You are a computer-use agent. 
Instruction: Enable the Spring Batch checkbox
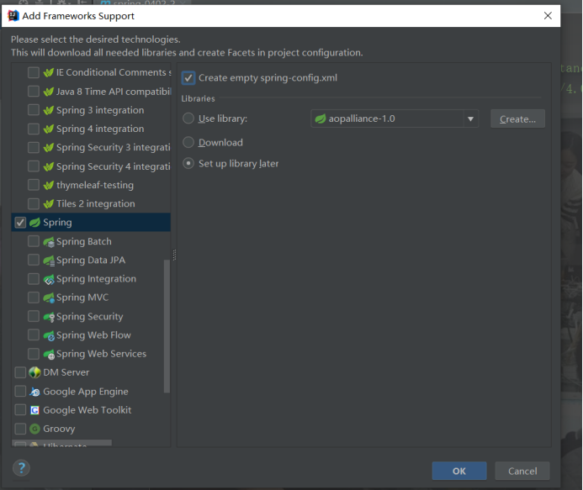34,241
